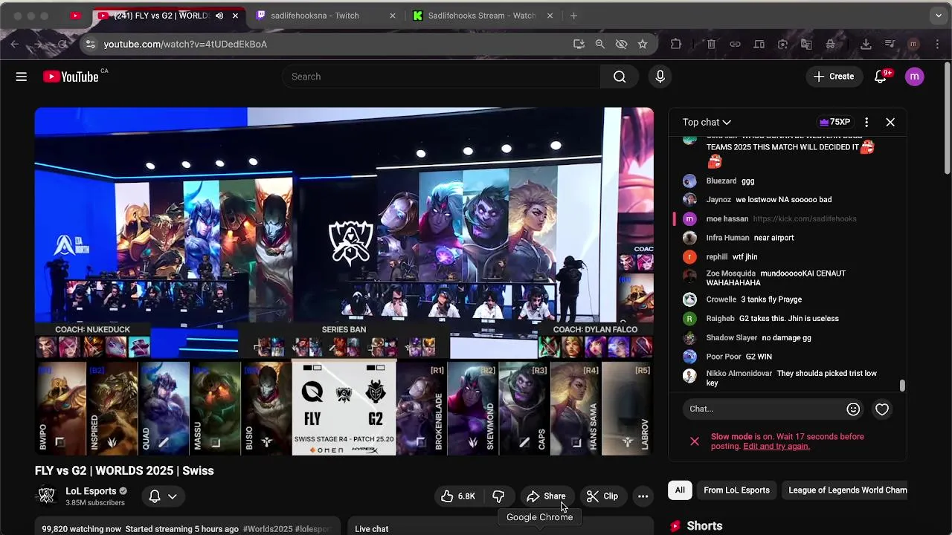Click the Clip button

602,496
